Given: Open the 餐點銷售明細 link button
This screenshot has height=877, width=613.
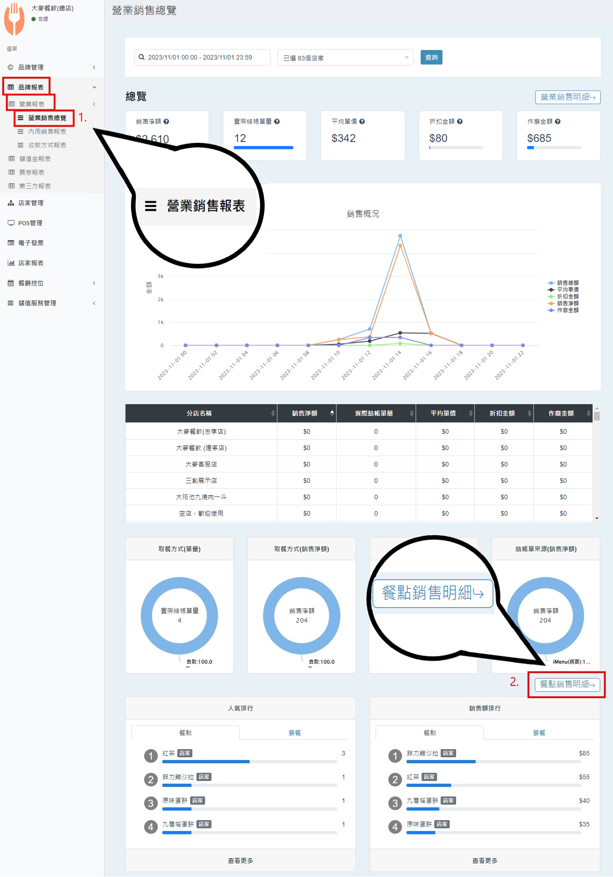Looking at the screenshot, I should [x=567, y=684].
